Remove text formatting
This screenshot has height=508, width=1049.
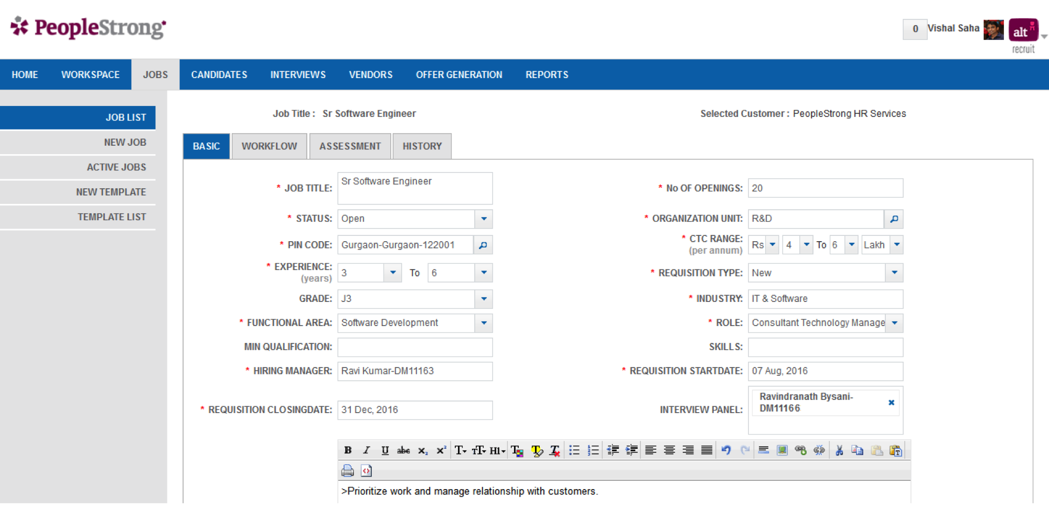click(555, 450)
